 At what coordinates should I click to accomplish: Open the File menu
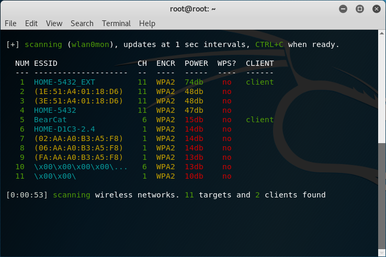(10, 24)
